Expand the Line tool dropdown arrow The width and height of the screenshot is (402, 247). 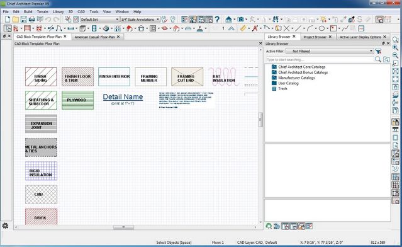coord(304,28)
